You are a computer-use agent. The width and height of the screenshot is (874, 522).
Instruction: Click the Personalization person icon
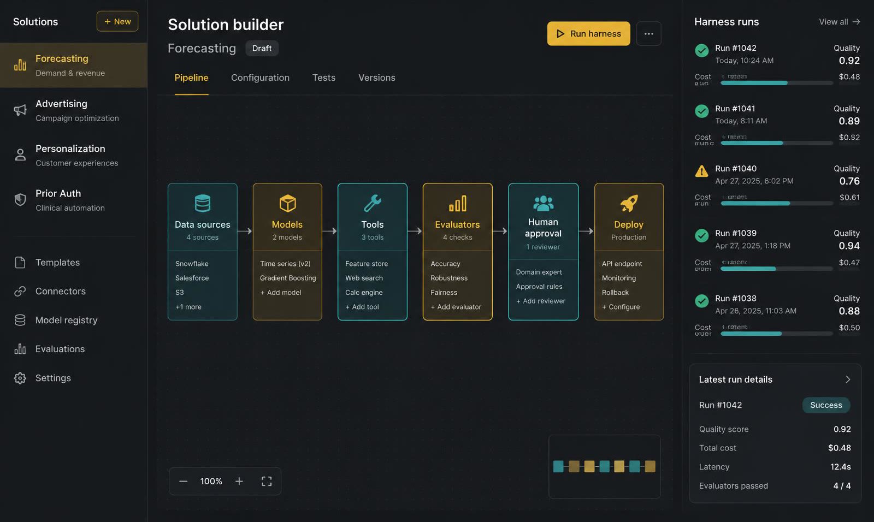click(20, 155)
